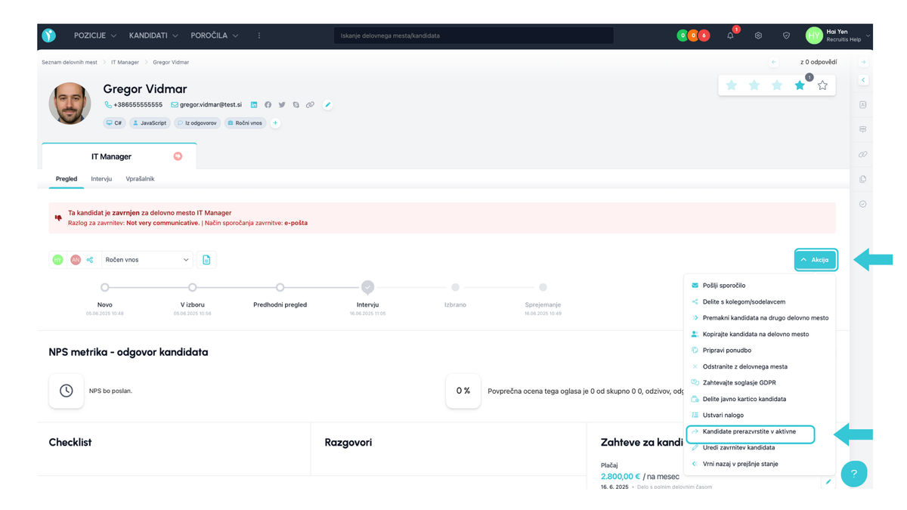This screenshot has width=907, height=510.
Task: Rate candidate with third star
Action: [x=777, y=85]
